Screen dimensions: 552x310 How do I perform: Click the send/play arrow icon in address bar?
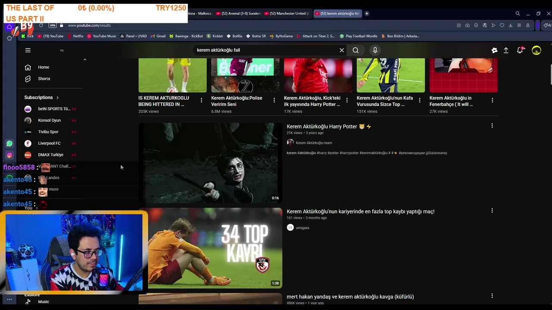pos(493,25)
